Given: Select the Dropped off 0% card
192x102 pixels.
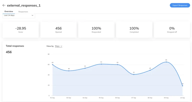Looking at the screenshot, I should pos(172,30).
